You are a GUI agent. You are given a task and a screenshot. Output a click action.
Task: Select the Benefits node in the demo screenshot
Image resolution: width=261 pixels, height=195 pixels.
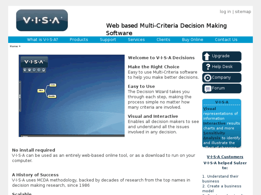coord(52,96)
